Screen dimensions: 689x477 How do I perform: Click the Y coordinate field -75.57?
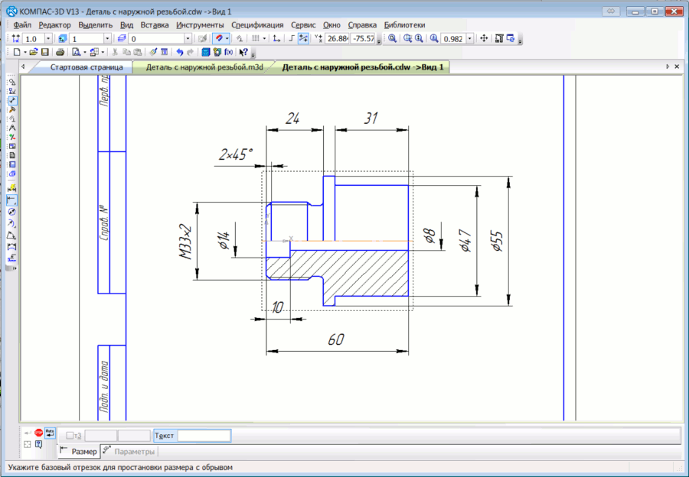coord(364,39)
